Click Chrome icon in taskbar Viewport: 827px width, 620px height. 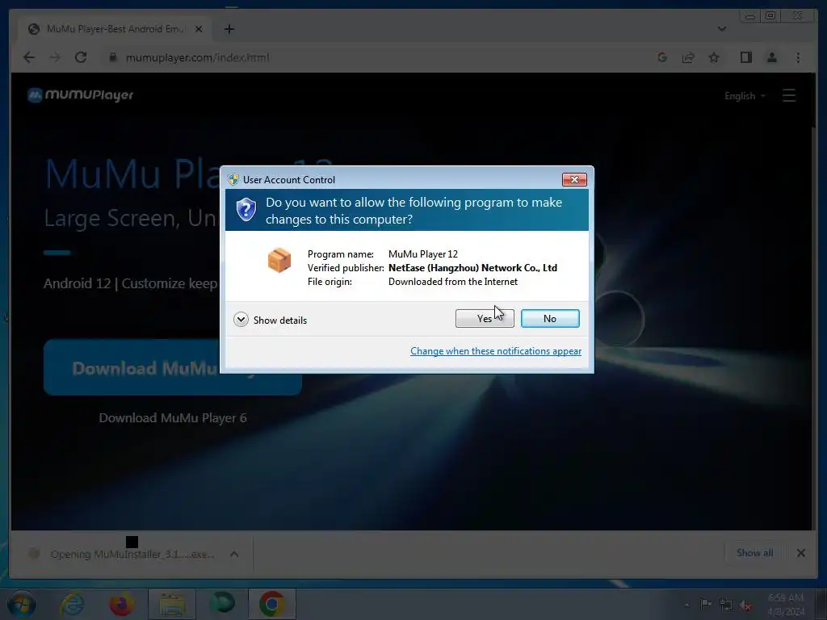tap(272, 604)
